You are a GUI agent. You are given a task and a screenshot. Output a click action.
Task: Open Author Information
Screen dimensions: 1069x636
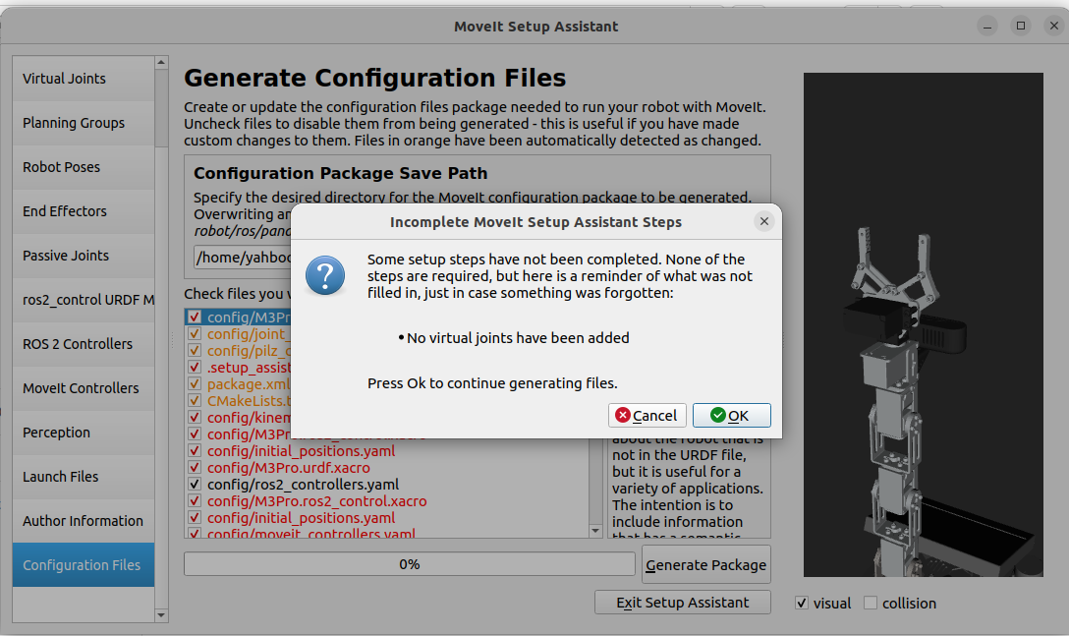click(84, 521)
